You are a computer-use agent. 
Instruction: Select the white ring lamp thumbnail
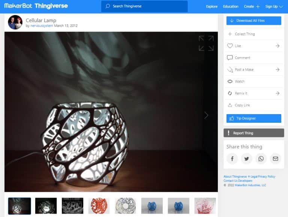tap(126, 206)
